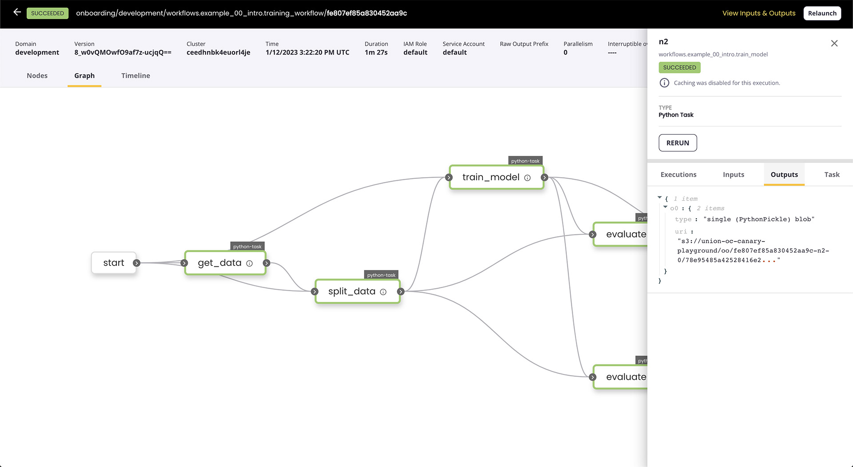The image size is (853, 467).
Task: Close the n2 details panel
Action: coord(834,43)
